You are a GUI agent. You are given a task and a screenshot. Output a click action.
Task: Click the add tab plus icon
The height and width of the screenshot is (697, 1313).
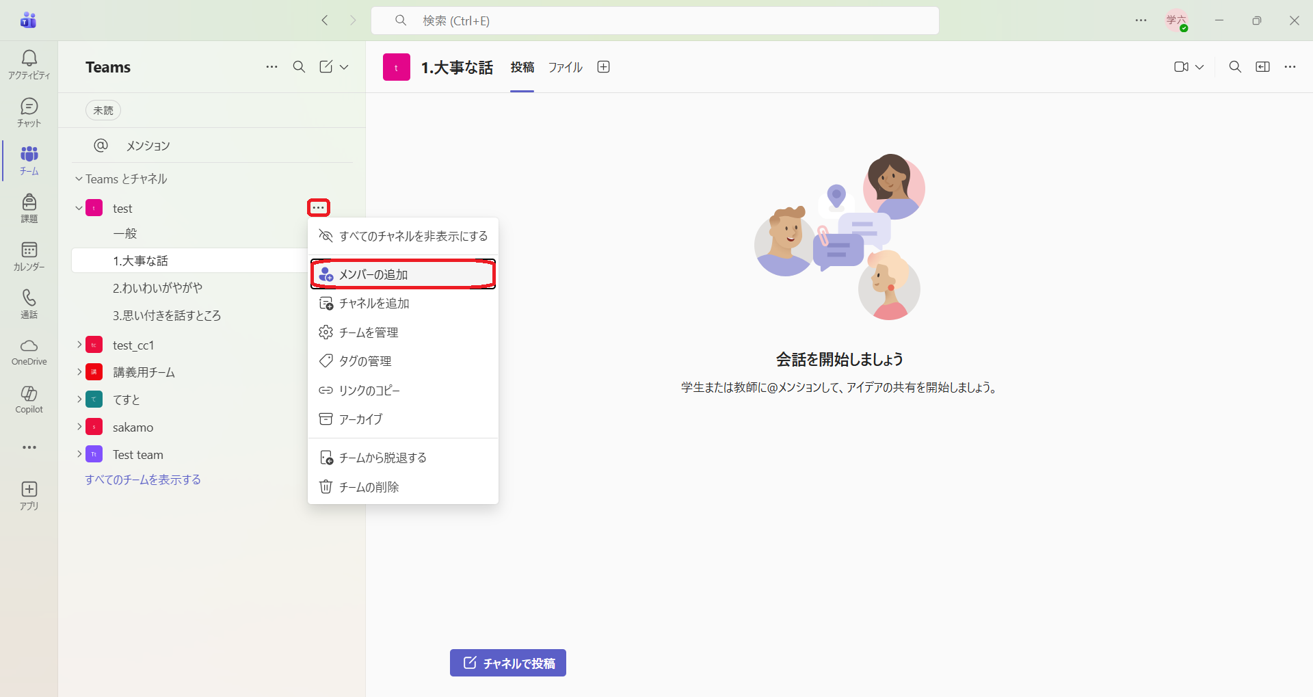603,67
